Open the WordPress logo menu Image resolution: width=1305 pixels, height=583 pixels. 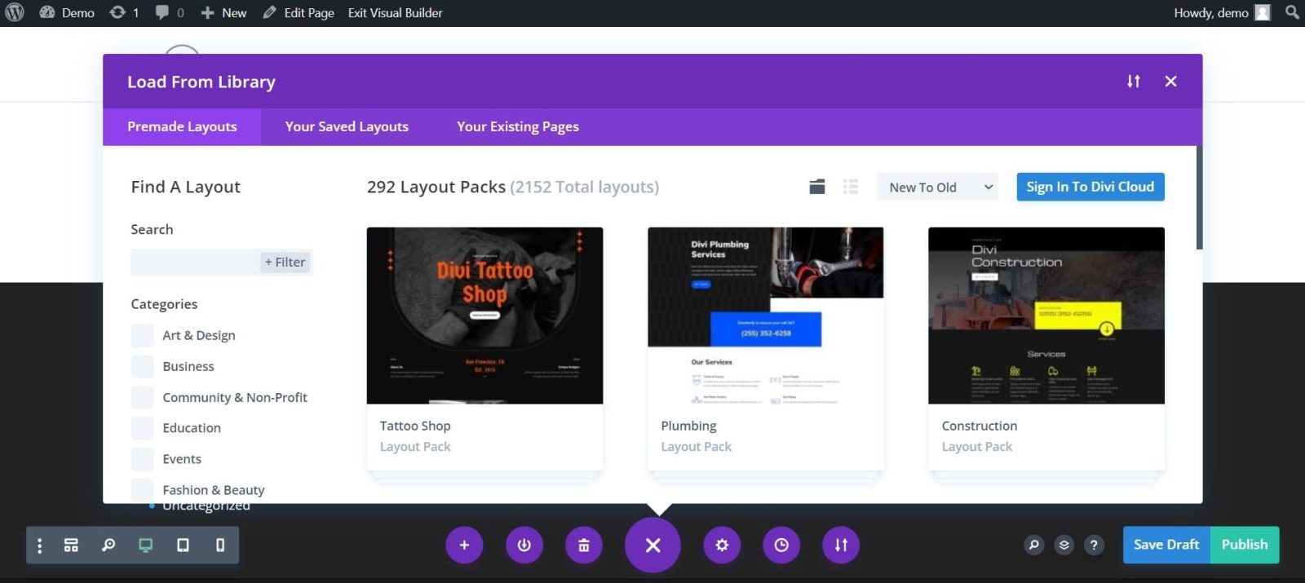tap(15, 12)
